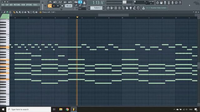This screenshot has width=200, height=112.
Task: Open Windows Start menu
Action: tap(3, 109)
